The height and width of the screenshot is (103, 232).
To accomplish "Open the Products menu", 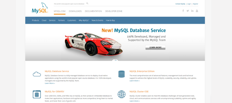I will [36, 20].
